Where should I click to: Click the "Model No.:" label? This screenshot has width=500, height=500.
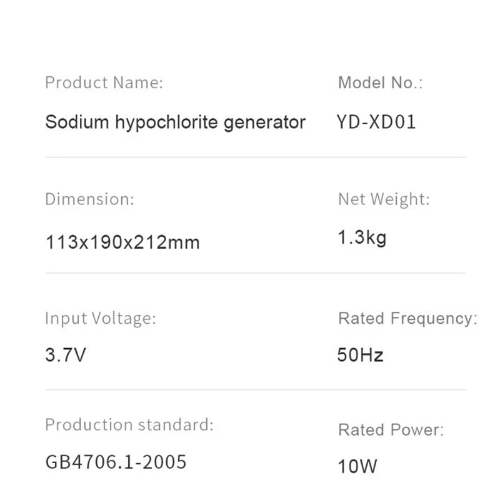[380, 82]
